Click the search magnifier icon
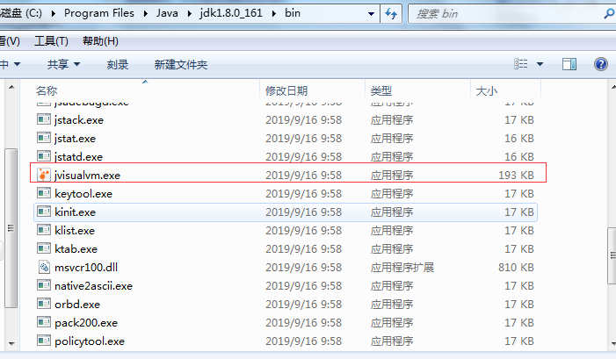The width and height of the screenshot is (616, 359). tap(609, 14)
